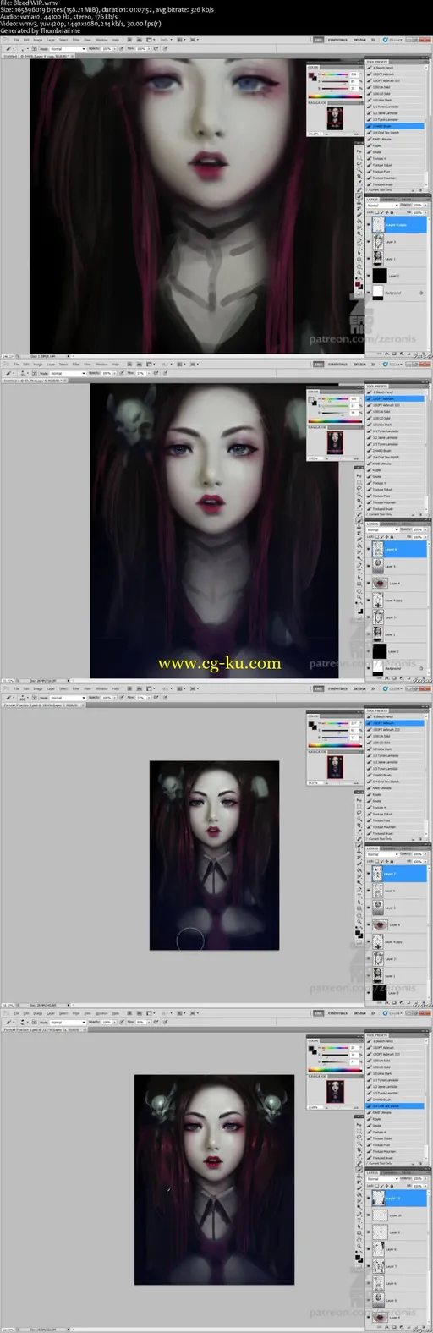Select the Brush tool in second frame
Image resolution: width=433 pixels, height=1333 pixels.
coord(359,519)
